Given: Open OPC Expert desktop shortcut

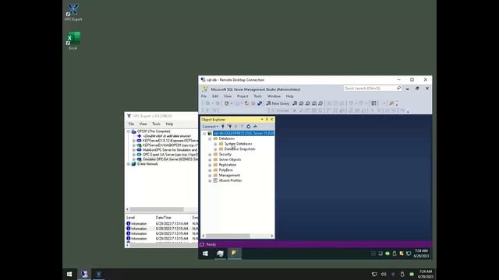Looking at the screenshot, I should click(x=73, y=12).
